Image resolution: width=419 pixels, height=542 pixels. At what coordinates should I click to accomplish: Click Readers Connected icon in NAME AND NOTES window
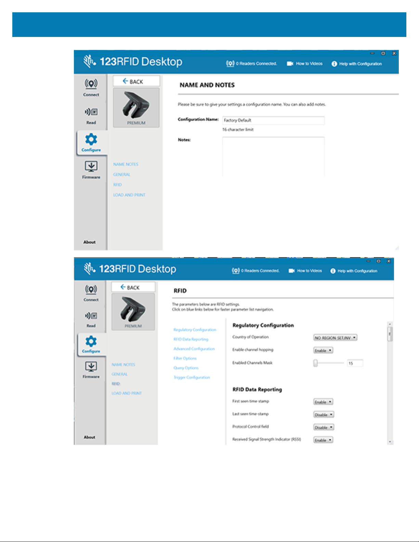[230, 64]
